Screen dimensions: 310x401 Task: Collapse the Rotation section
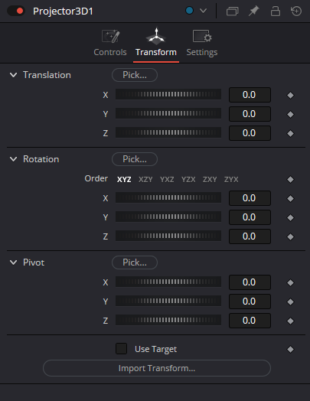pos(13,159)
